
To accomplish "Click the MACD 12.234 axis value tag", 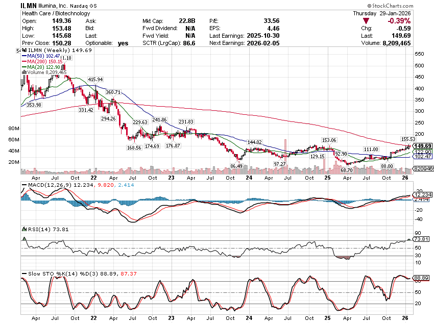I will coord(422,194).
